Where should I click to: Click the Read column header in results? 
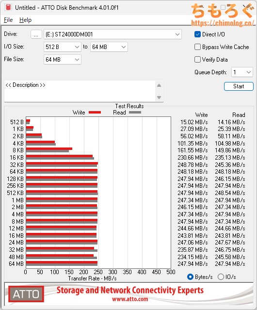[239, 115]
